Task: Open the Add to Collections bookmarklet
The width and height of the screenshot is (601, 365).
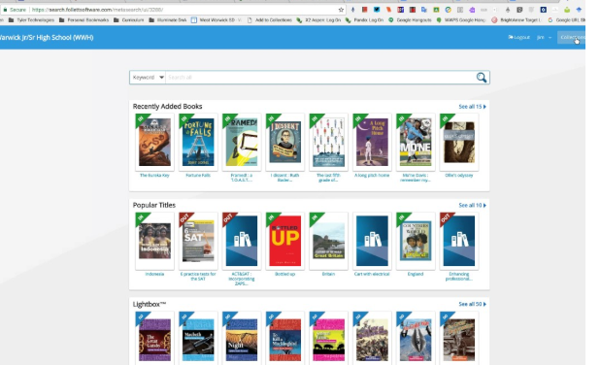Action: click(270, 20)
